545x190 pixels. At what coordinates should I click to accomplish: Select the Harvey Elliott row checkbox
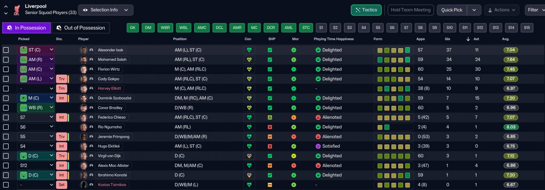pyautogui.click(x=6, y=88)
